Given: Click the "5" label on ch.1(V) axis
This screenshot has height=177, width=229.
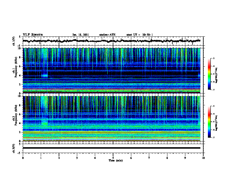Looking at the screenshot, I should [20, 37].
